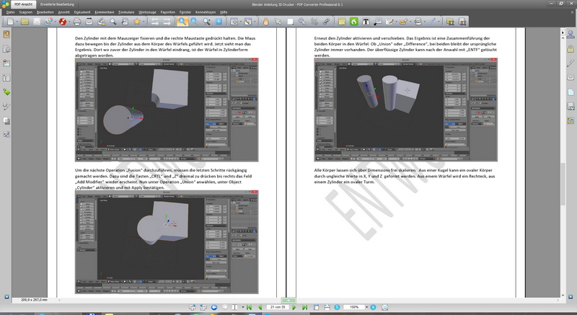This screenshot has height=315, width=577.
Task: Go to the previous page green arrow
Action: coord(260,307)
